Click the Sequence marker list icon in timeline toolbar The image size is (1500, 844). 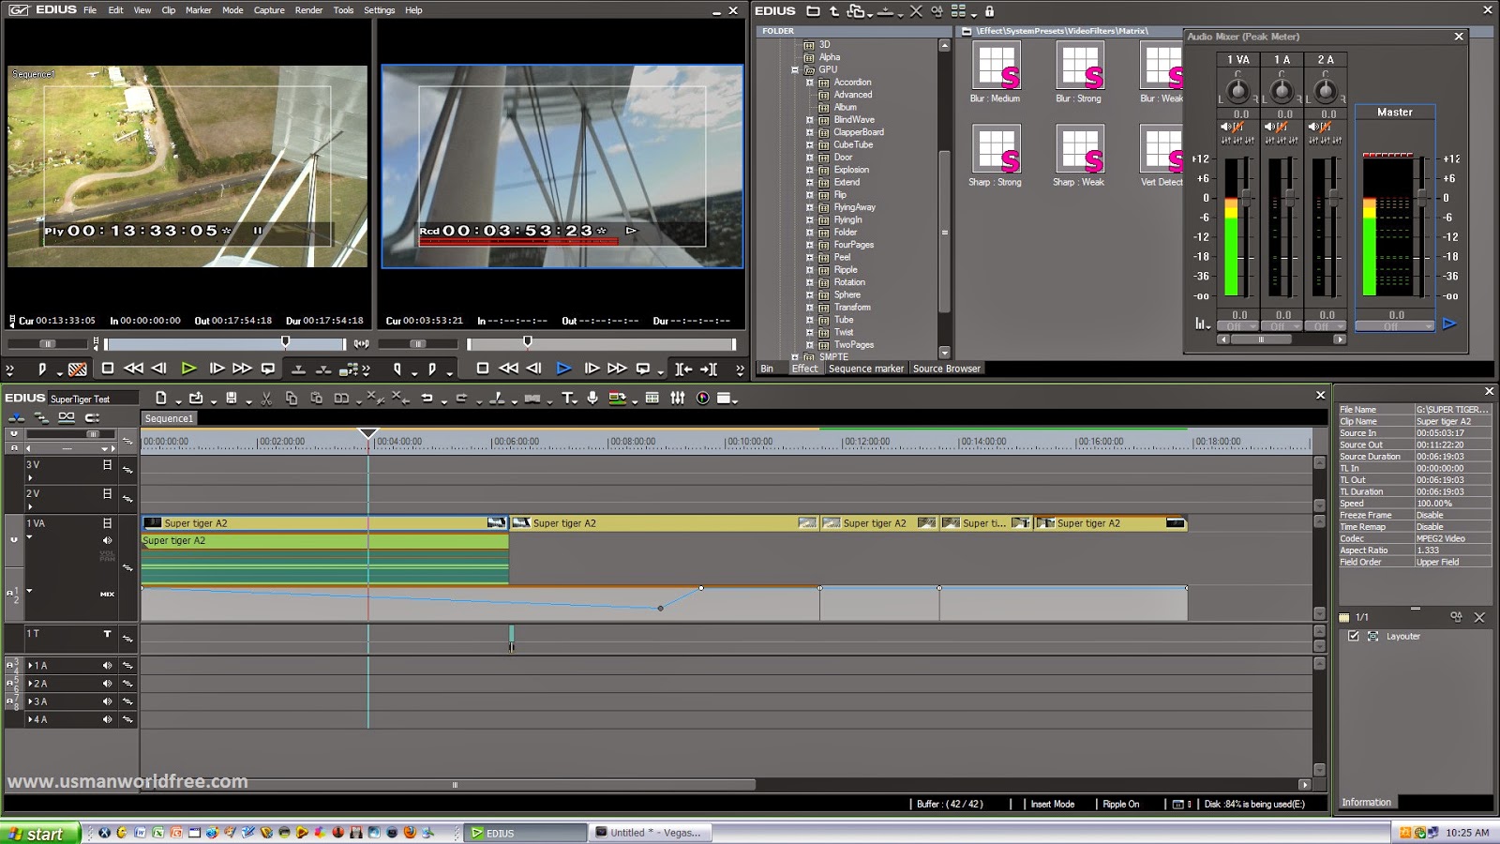(652, 399)
